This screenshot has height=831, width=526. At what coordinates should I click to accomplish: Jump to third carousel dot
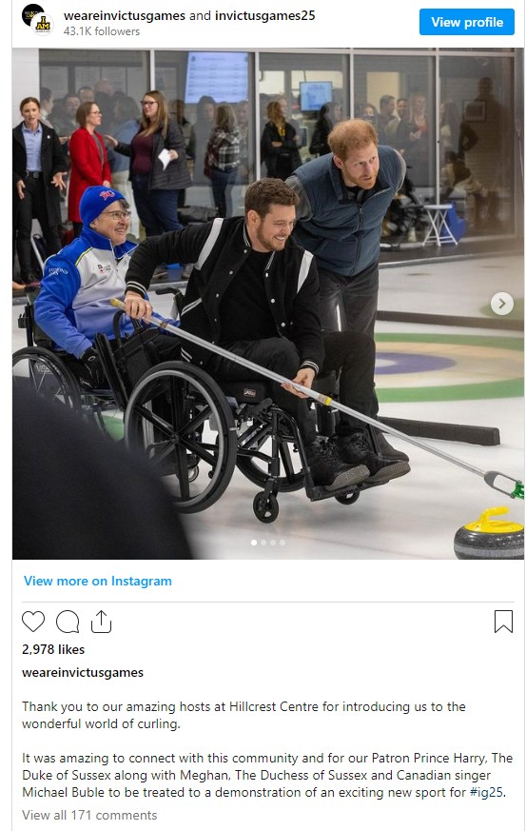[273, 543]
